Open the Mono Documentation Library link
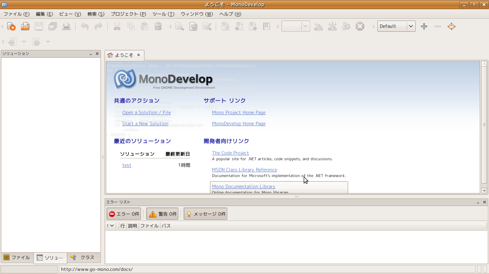 (x=244, y=187)
